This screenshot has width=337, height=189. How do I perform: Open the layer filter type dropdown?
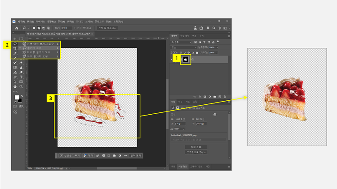(181, 42)
